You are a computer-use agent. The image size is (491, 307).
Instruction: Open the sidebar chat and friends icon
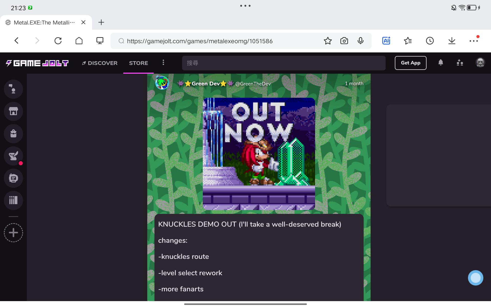pyautogui.click(x=13, y=89)
